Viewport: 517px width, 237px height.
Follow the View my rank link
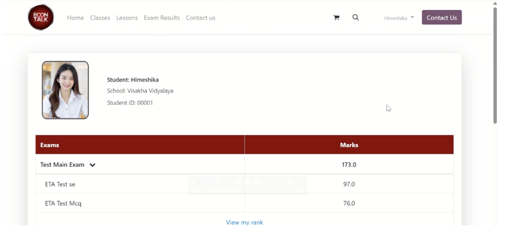coord(244,222)
